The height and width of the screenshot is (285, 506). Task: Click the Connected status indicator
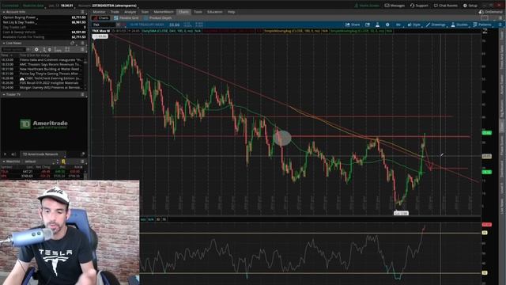(10, 6)
